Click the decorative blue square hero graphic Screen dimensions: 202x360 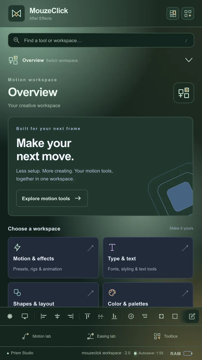point(180,196)
